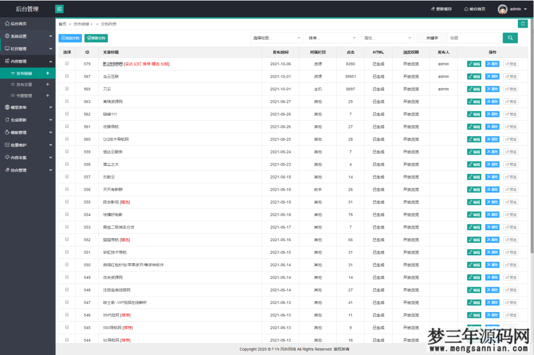The height and width of the screenshot is (355, 534).
Task: Click the refresh icon at top right
Action: (x=523, y=23)
